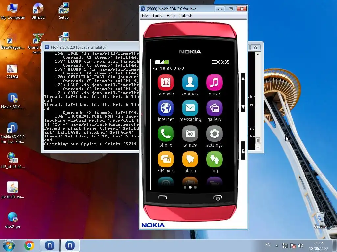Open the Action Center flag icon

(x=293, y=246)
